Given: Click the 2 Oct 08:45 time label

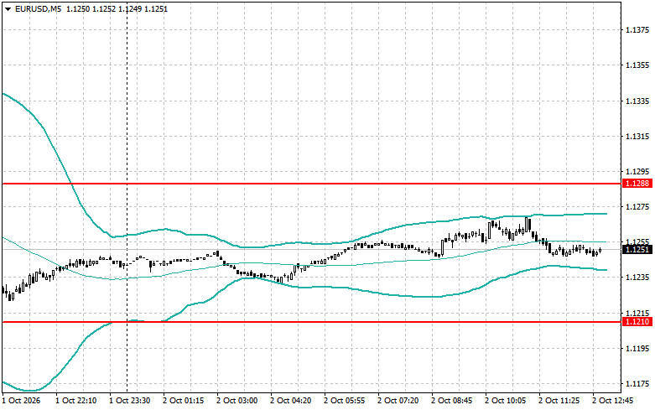Looking at the screenshot, I should coord(451,401).
